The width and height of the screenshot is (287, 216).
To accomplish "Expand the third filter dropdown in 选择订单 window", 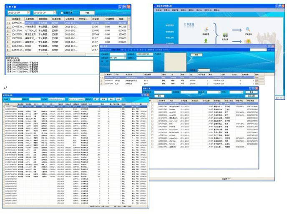I will point(219,92).
